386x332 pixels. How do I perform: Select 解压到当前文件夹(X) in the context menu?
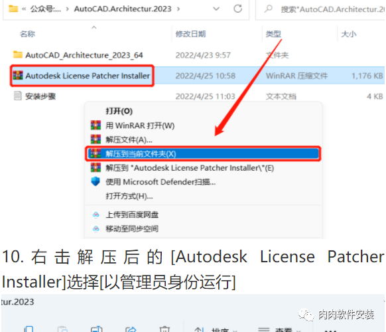click(x=203, y=154)
